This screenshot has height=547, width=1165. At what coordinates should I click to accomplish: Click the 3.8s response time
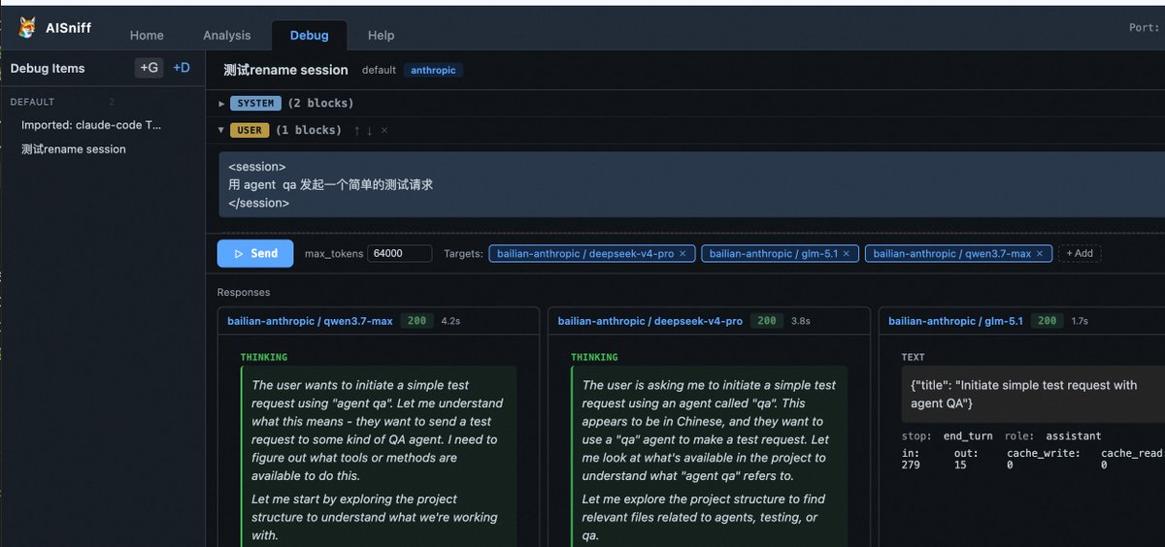click(x=801, y=321)
